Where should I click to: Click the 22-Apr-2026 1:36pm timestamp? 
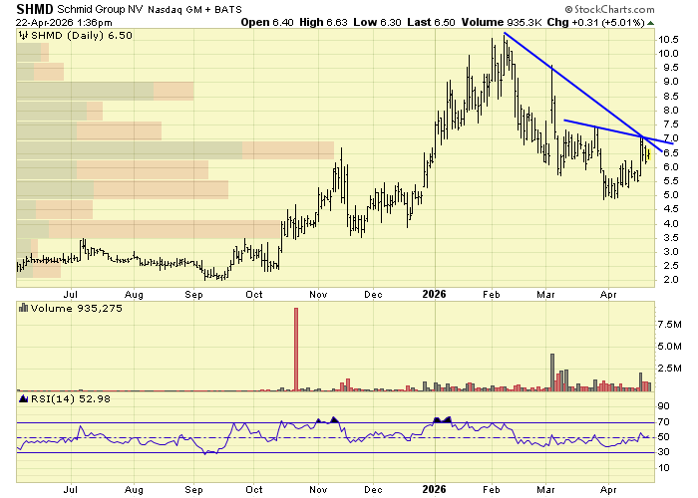point(64,22)
